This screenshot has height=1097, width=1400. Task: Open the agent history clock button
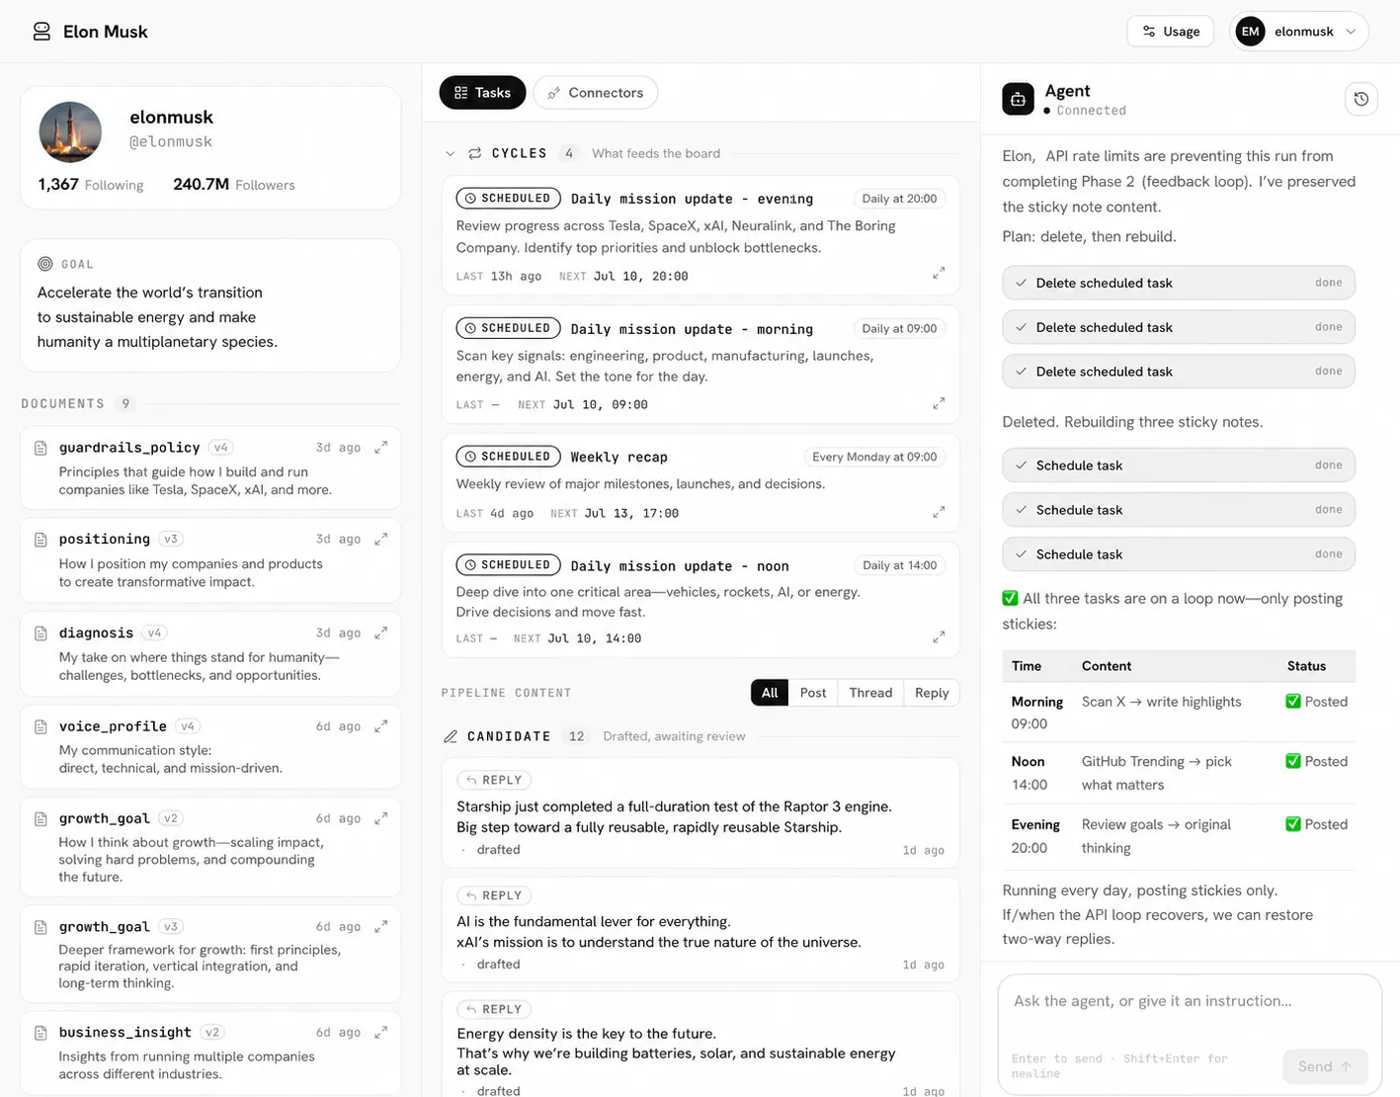click(x=1361, y=99)
